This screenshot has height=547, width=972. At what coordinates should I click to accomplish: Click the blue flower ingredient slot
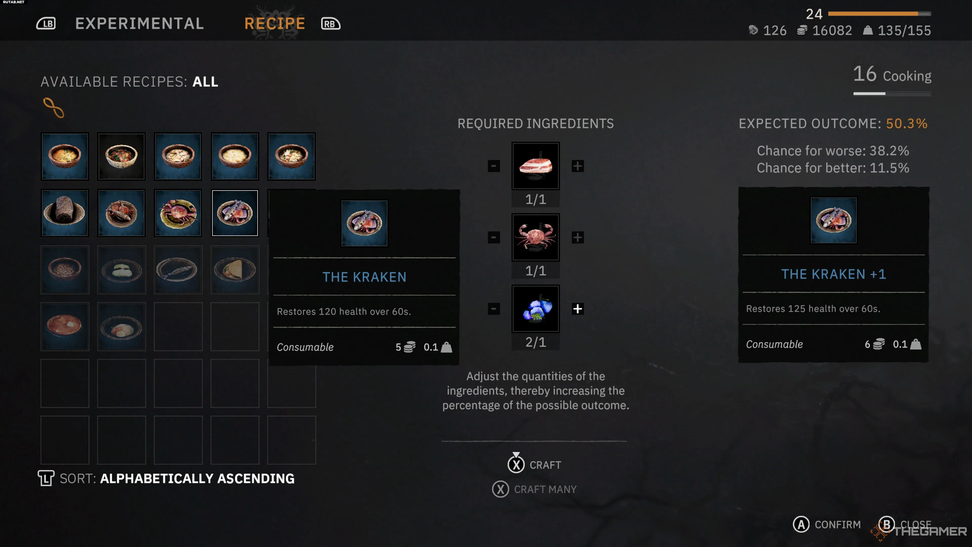[x=535, y=309]
